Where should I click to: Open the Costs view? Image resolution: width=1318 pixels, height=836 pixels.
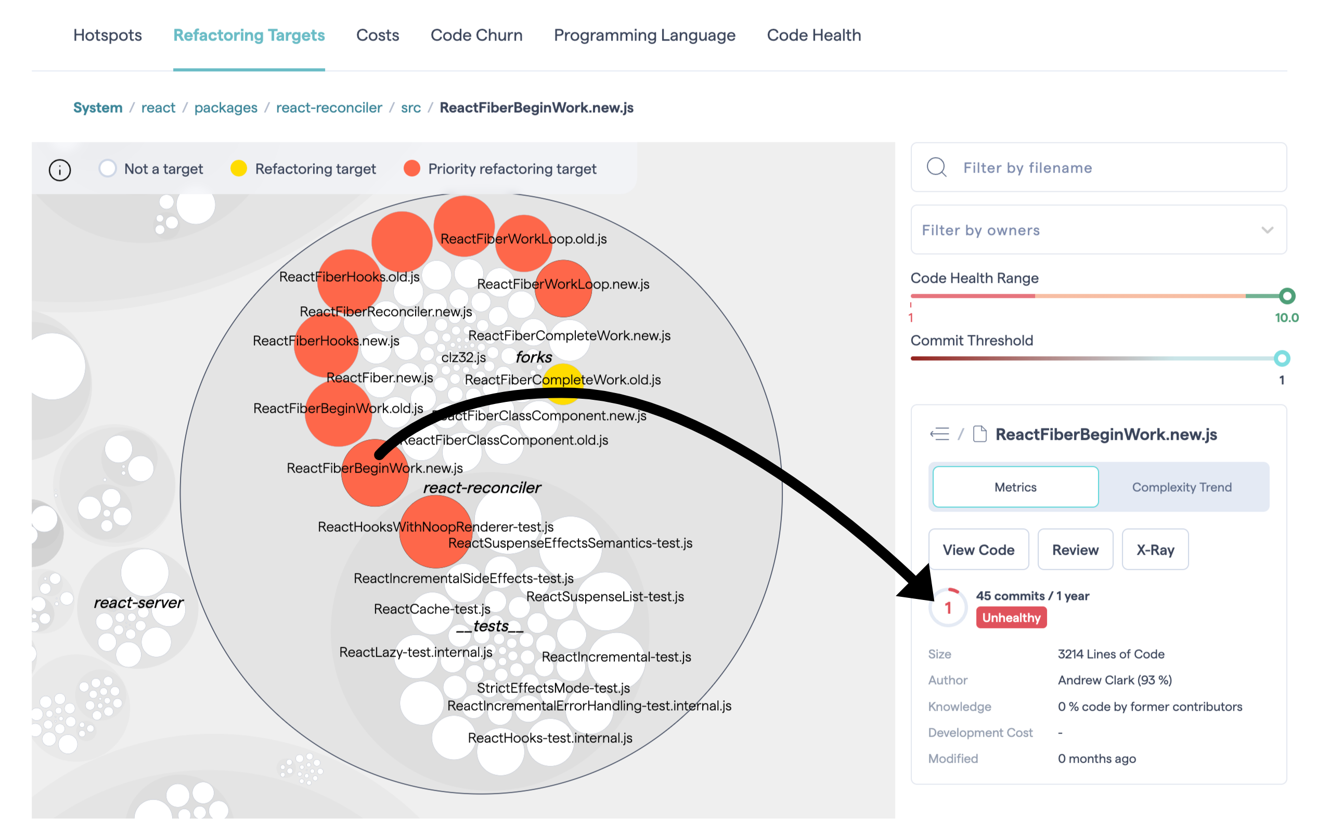click(378, 35)
